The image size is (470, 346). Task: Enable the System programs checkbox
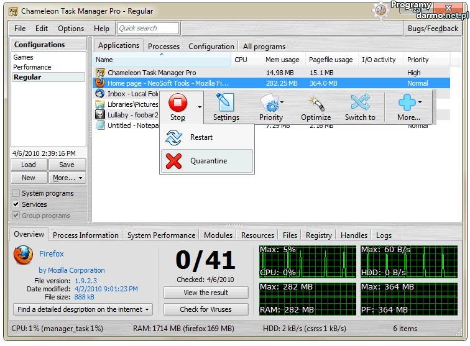[x=16, y=193]
